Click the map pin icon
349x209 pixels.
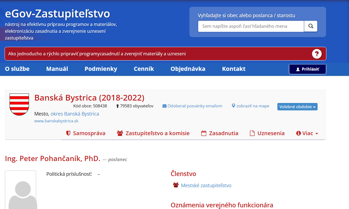tap(233, 106)
